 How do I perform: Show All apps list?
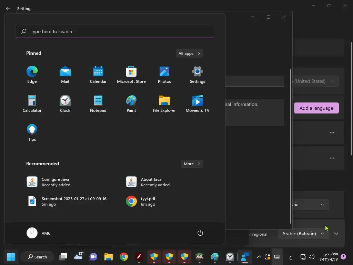coord(189,53)
